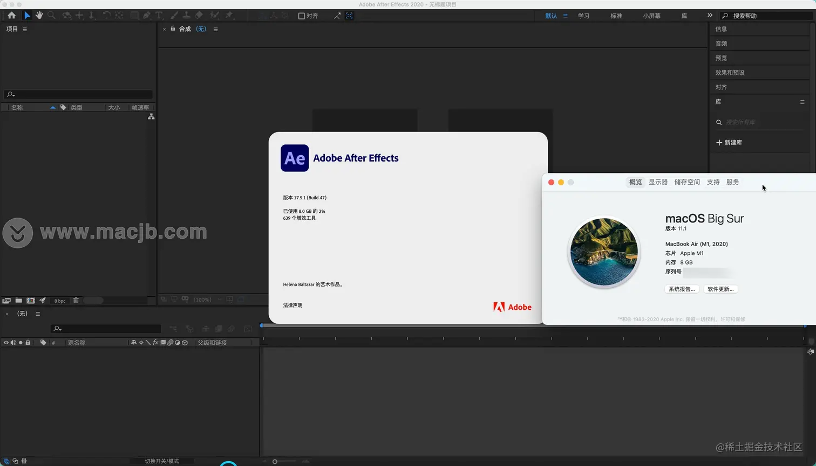Image resolution: width=816 pixels, height=466 pixels.
Task: Select the Type text tool
Action: click(159, 16)
